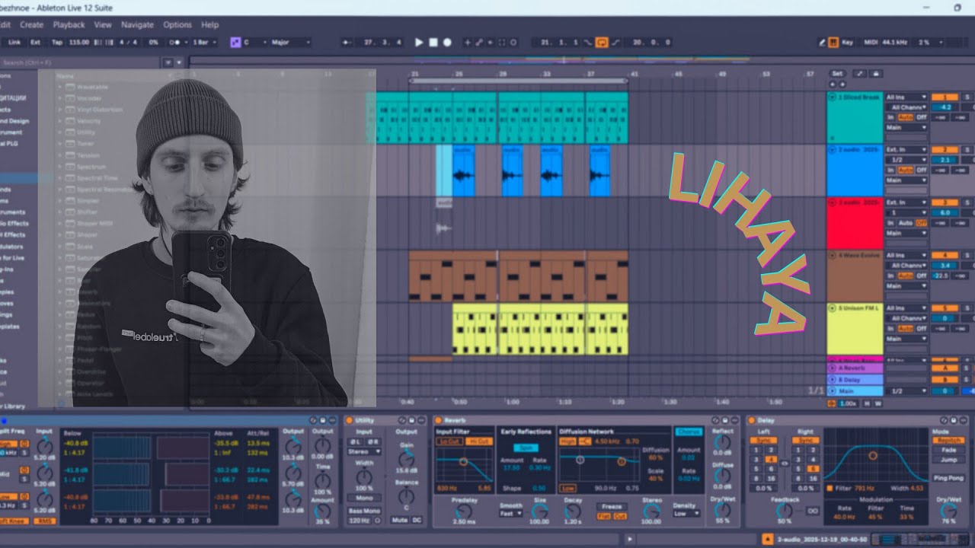Toggle the Ext sync button
The width and height of the screenshot is (975, 548).
tap(36, 43)
